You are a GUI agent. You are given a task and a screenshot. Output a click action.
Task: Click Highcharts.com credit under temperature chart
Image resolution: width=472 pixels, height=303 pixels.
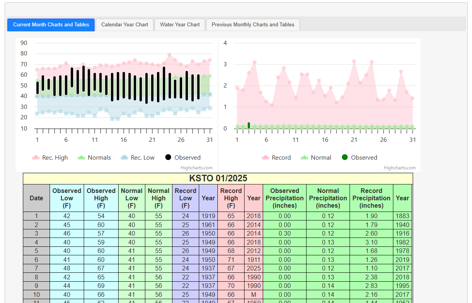pyautogui.click(x=196, y=168)
